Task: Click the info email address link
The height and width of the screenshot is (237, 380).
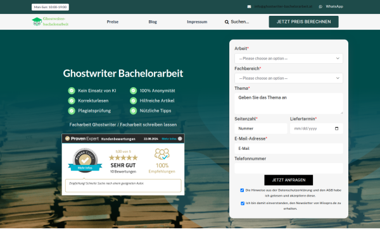Action: [x=283, y=6]
